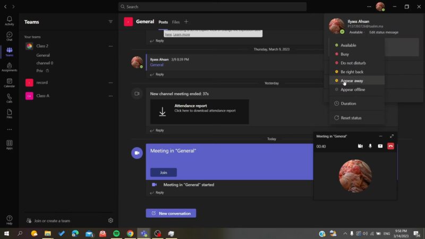Open the Duration status option
This screenshot has height=239, width=425.
pos(356,104)
